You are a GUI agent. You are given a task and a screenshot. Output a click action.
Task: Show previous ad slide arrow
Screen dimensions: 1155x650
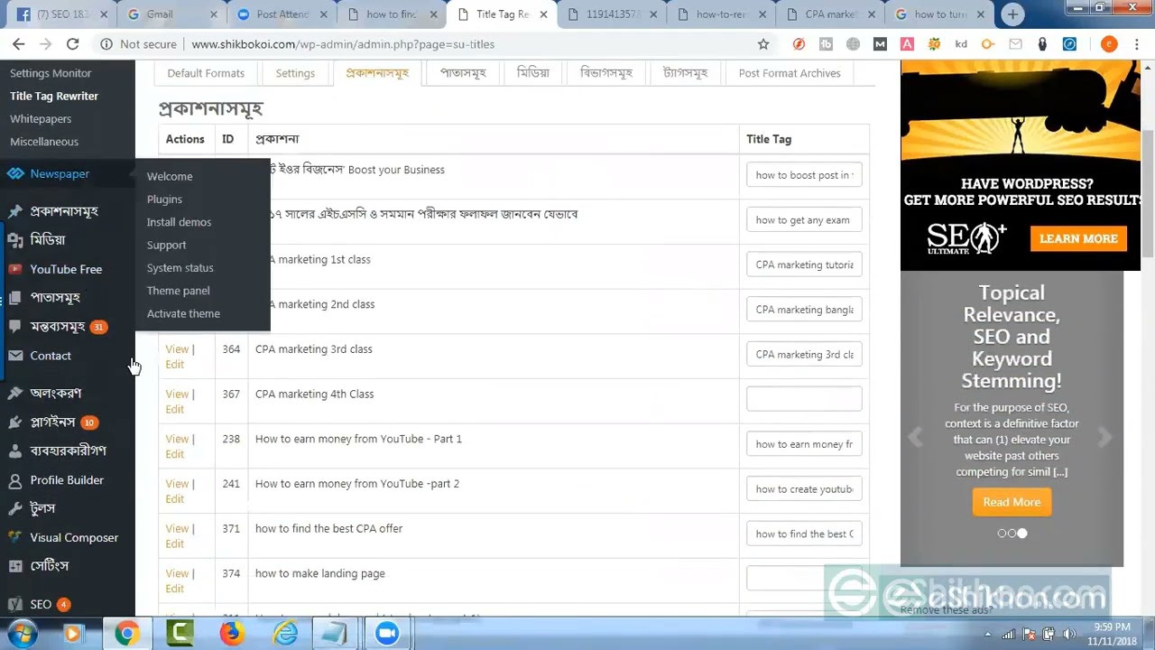(916, 438)
